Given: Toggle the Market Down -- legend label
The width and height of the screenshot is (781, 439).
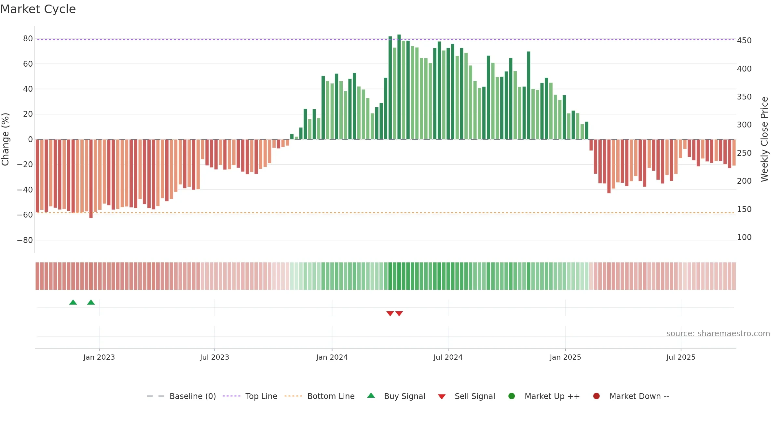Looking at the screenshot, I should [x=639, y=396].
